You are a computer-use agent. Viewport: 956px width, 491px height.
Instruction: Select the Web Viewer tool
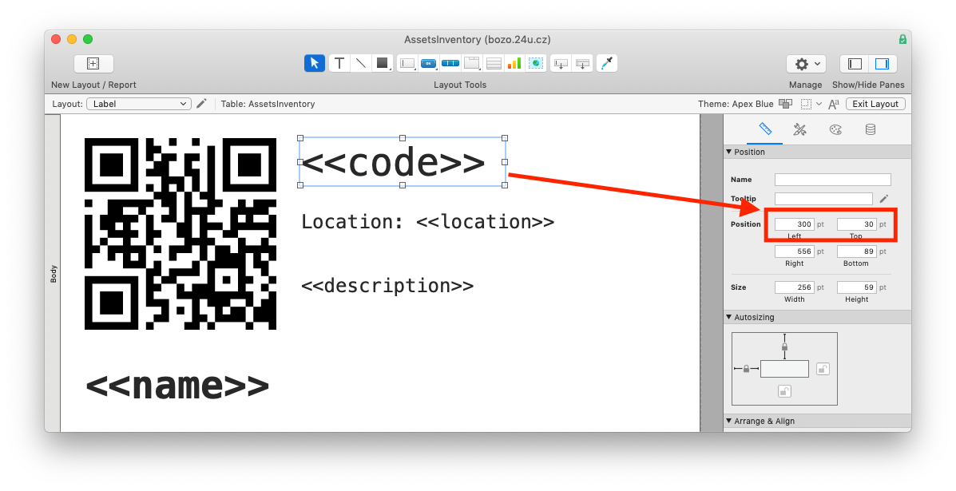(536, 63)
